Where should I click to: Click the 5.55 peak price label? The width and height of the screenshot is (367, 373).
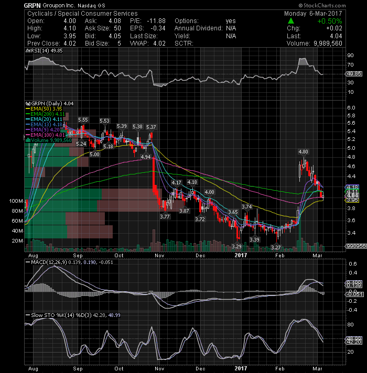[83, 119]
